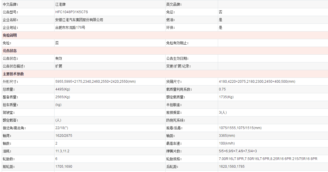Select cargo box dimensions starting 4180,4220

[257, 82]
